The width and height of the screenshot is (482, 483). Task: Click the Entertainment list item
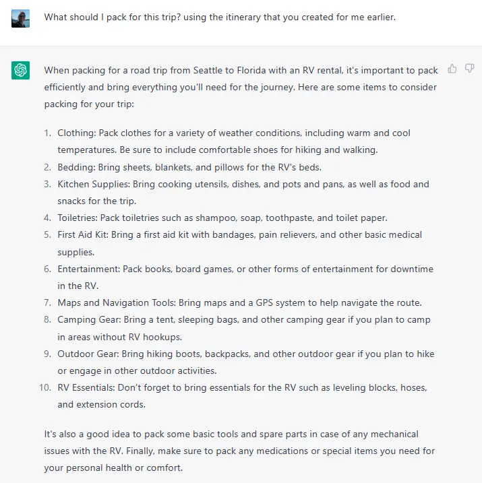point(245,278)
